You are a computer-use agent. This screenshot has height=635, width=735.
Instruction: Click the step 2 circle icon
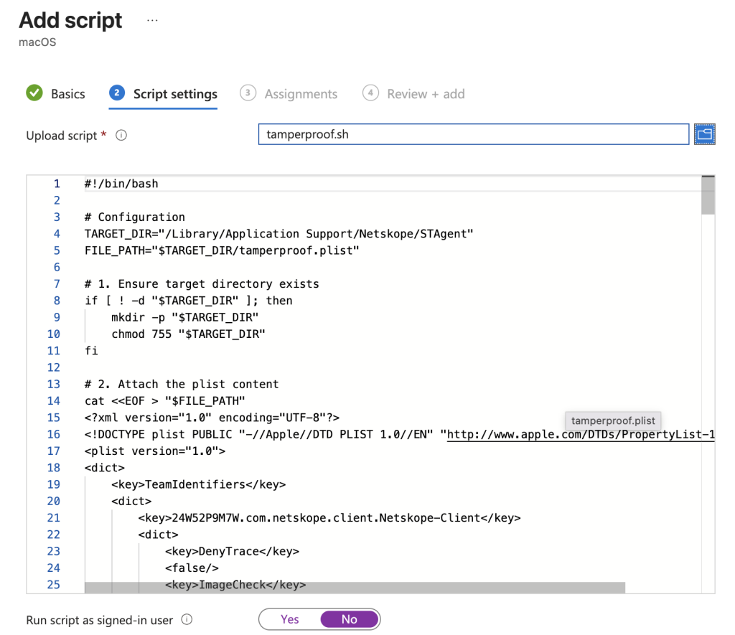click(117, 93)
